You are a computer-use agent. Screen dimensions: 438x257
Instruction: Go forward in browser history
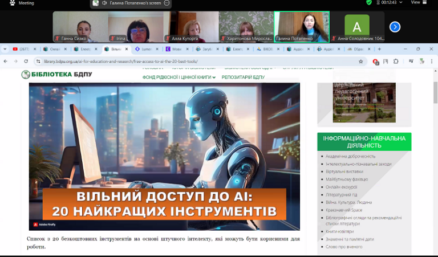coord(15,62)
